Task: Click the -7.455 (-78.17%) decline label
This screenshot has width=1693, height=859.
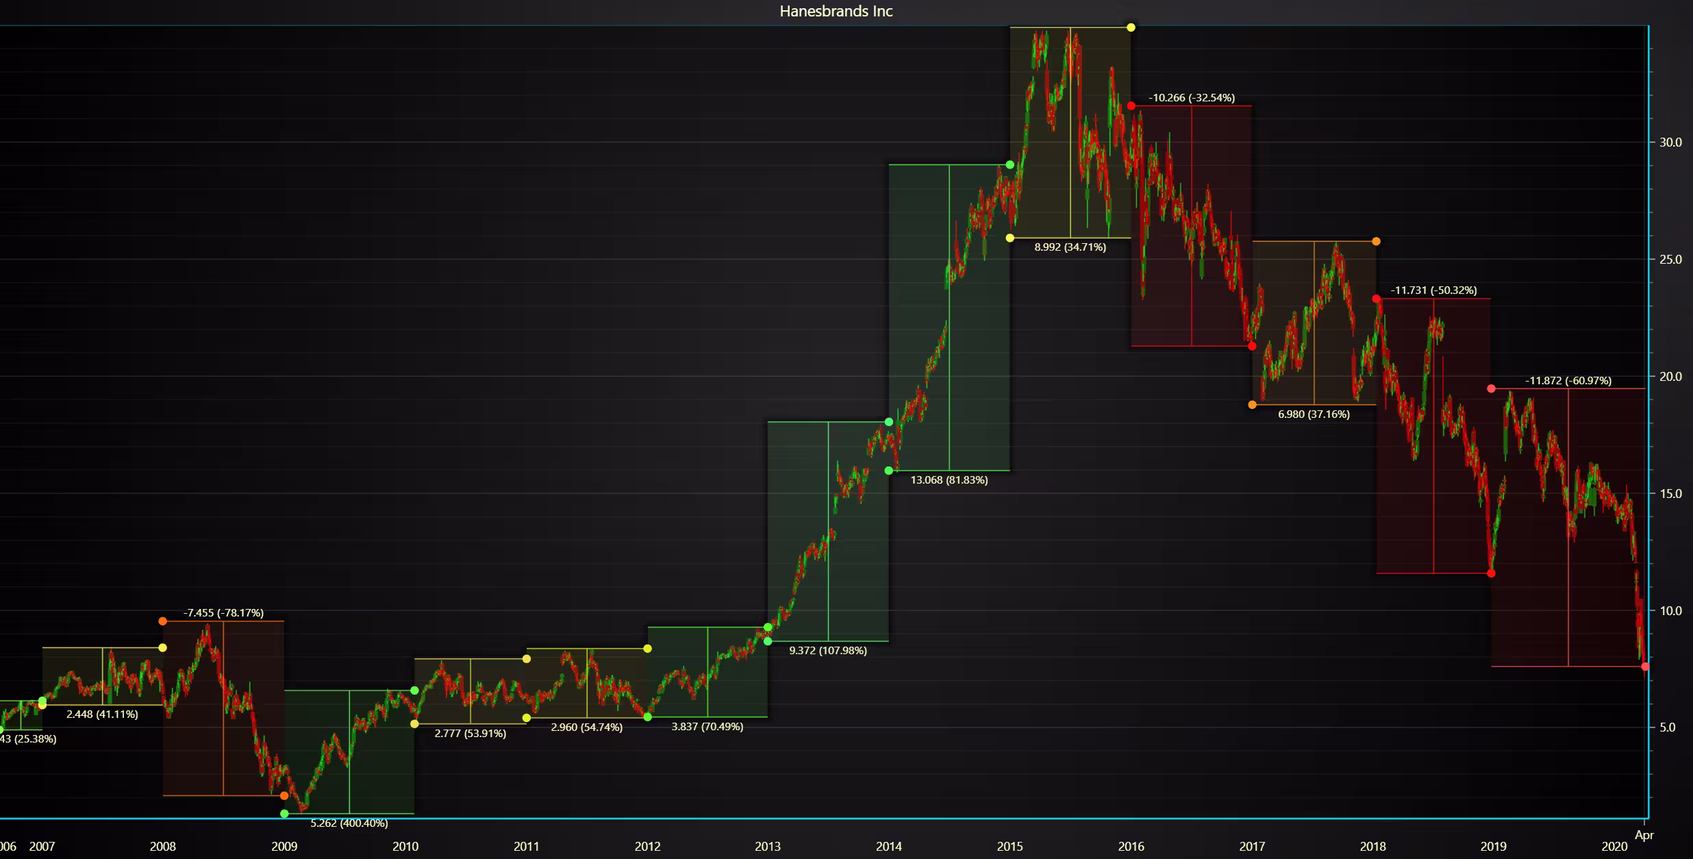Action: point(223,613)
